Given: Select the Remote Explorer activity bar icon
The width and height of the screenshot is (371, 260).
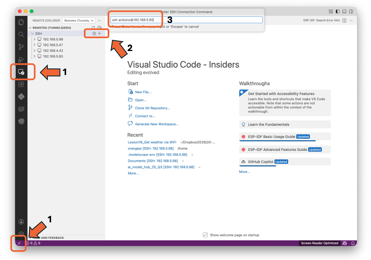Looking at the screenshot, I should [x=21, y=72].
